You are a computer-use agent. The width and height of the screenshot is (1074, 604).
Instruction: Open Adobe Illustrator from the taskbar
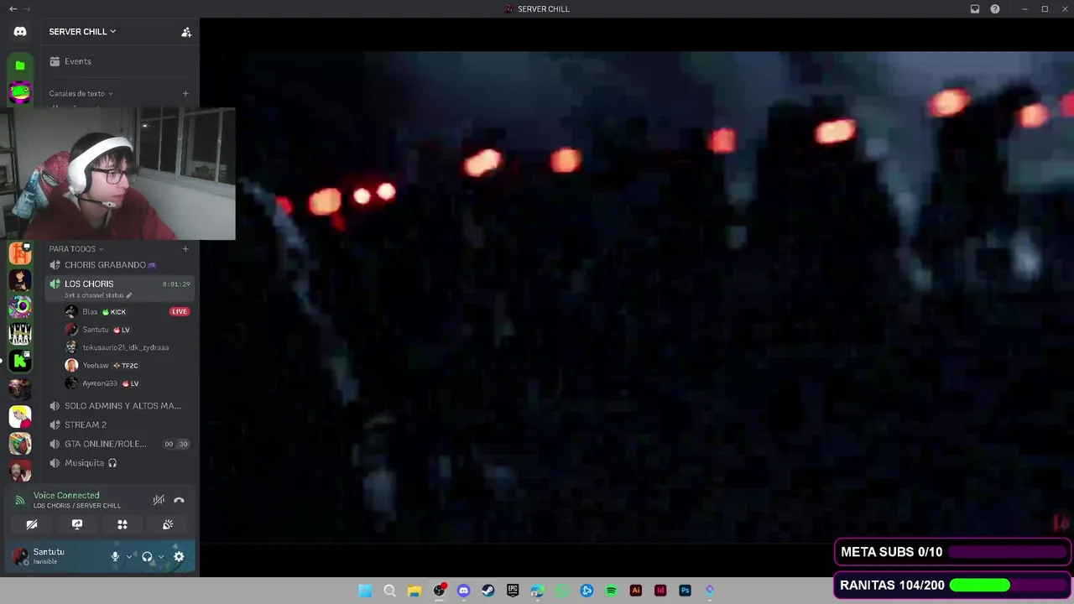pyautogui.click(x=636, y=591)
